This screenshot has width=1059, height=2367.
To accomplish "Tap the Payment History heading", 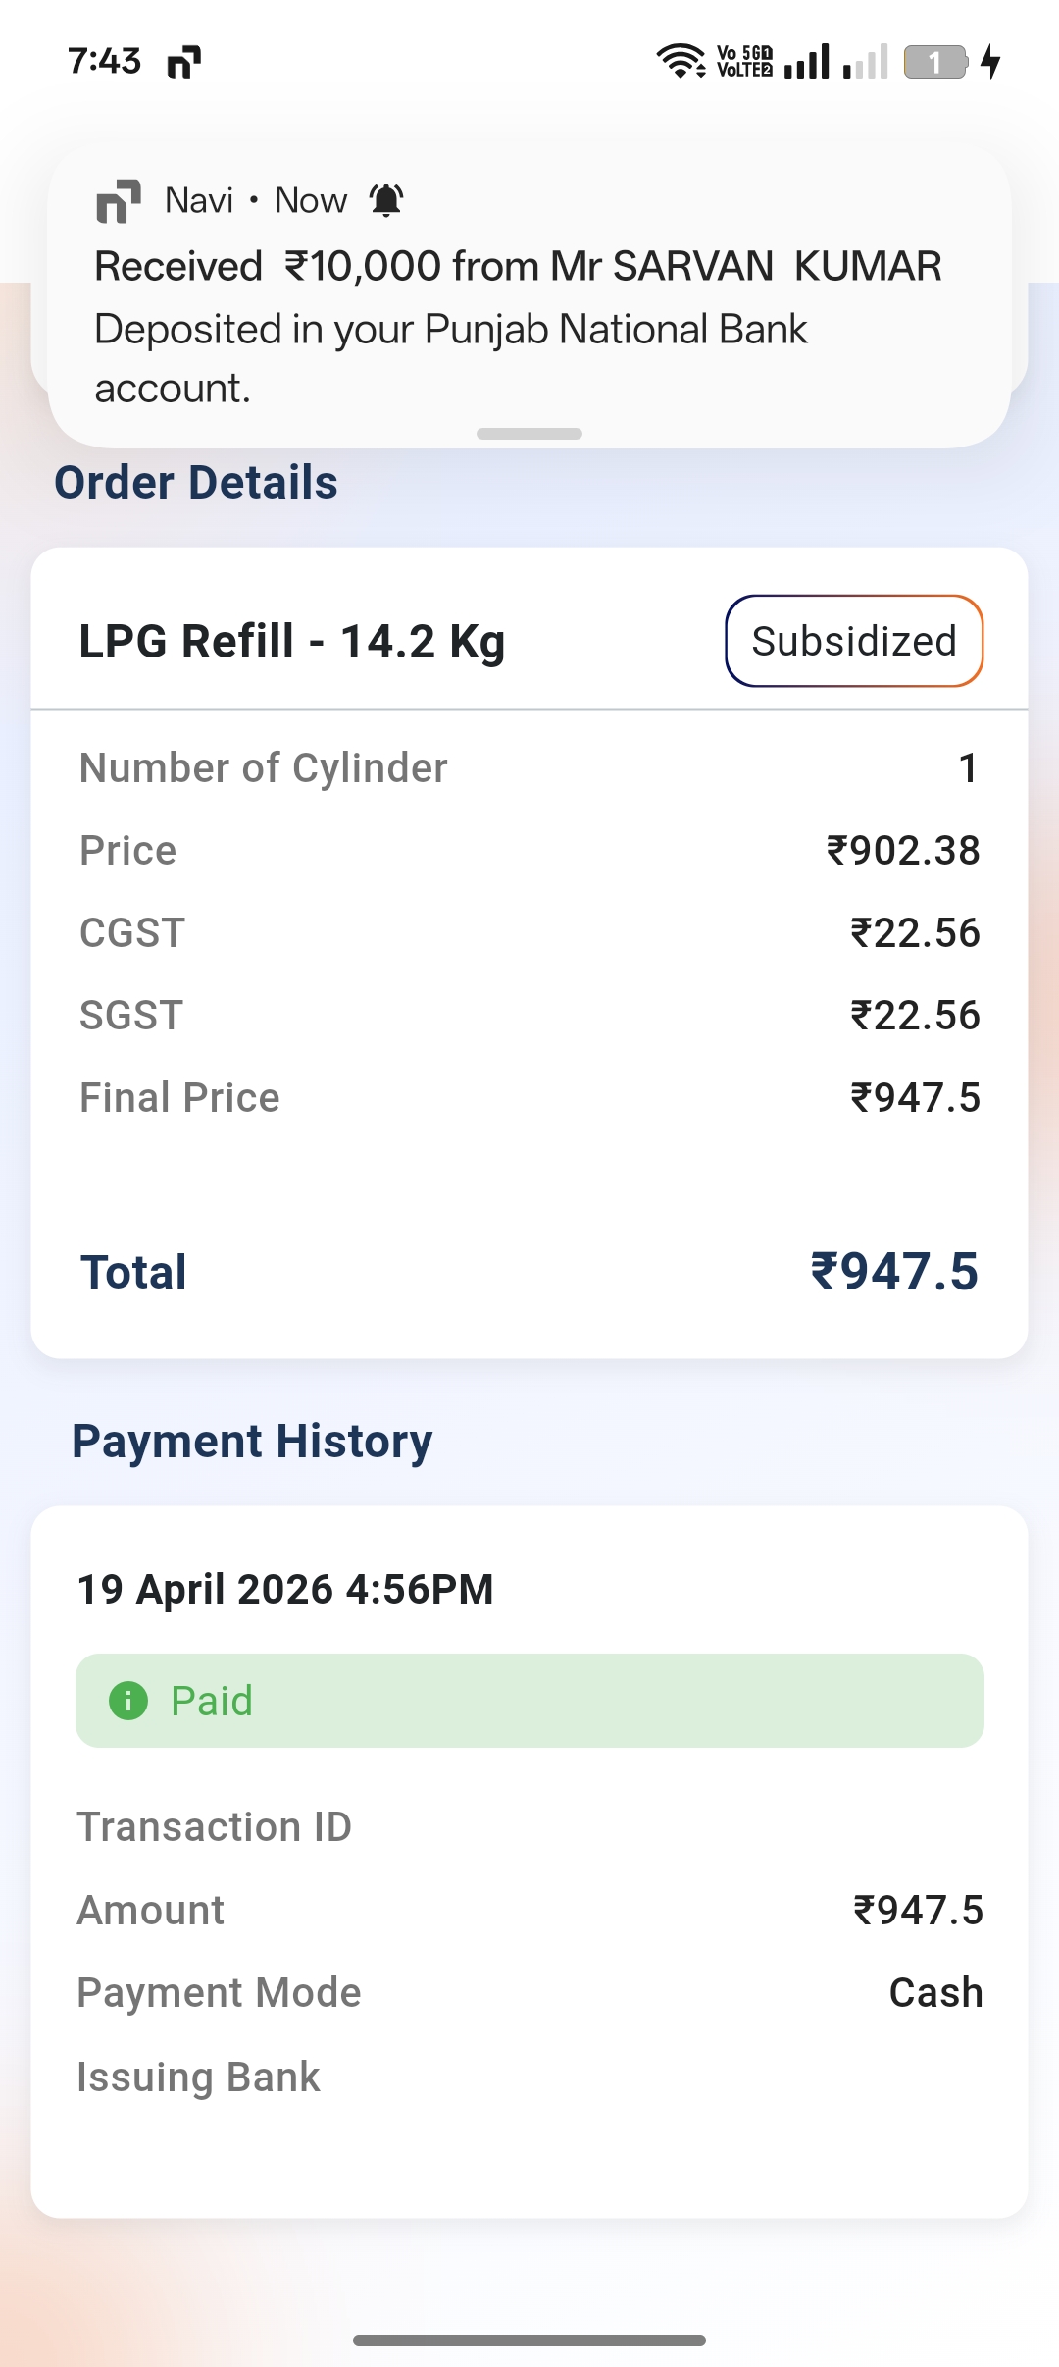I will (252, 1442).
